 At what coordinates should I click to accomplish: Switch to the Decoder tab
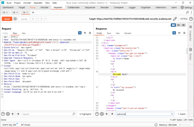[x=105, y=8]
